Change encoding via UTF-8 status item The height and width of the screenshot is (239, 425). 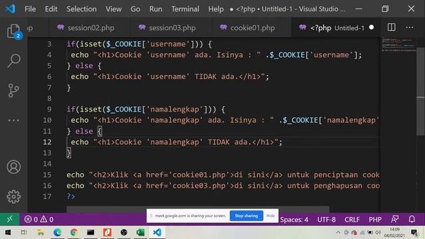pos(326,220)
